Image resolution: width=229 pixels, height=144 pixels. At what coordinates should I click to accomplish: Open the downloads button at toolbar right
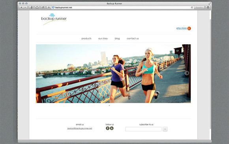(x=208, y=7)
